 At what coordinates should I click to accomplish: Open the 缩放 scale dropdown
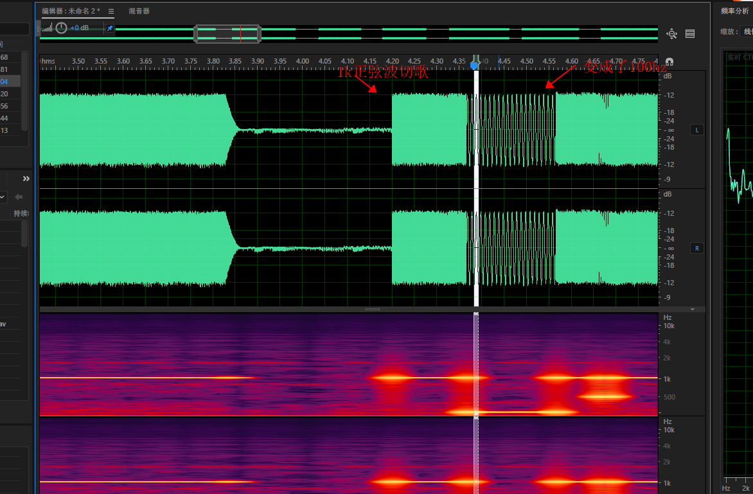[747, 31]
